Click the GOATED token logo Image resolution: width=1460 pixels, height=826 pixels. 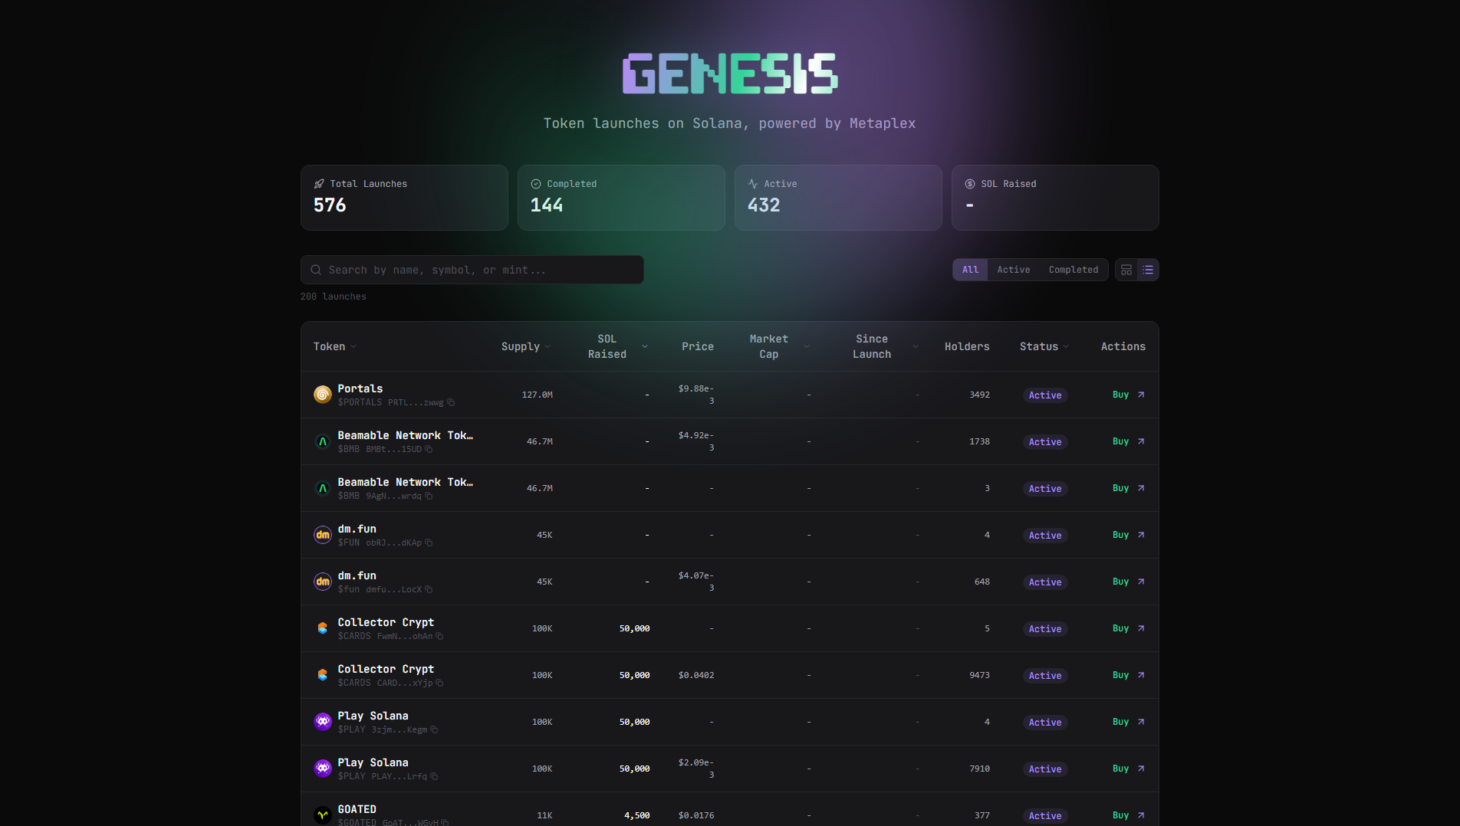[x=323, y=815]
